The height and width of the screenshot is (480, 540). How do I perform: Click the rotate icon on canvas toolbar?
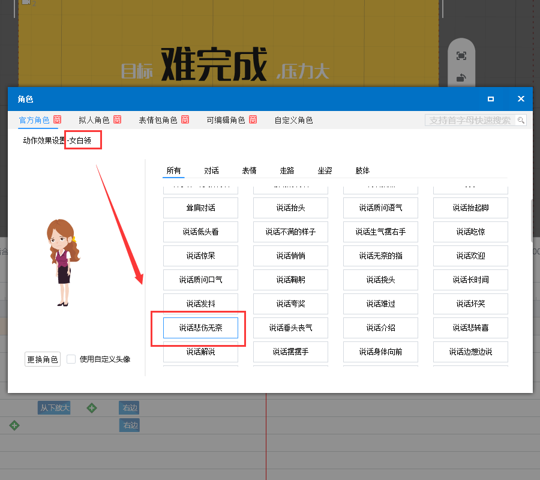click(x=461, y=78)
